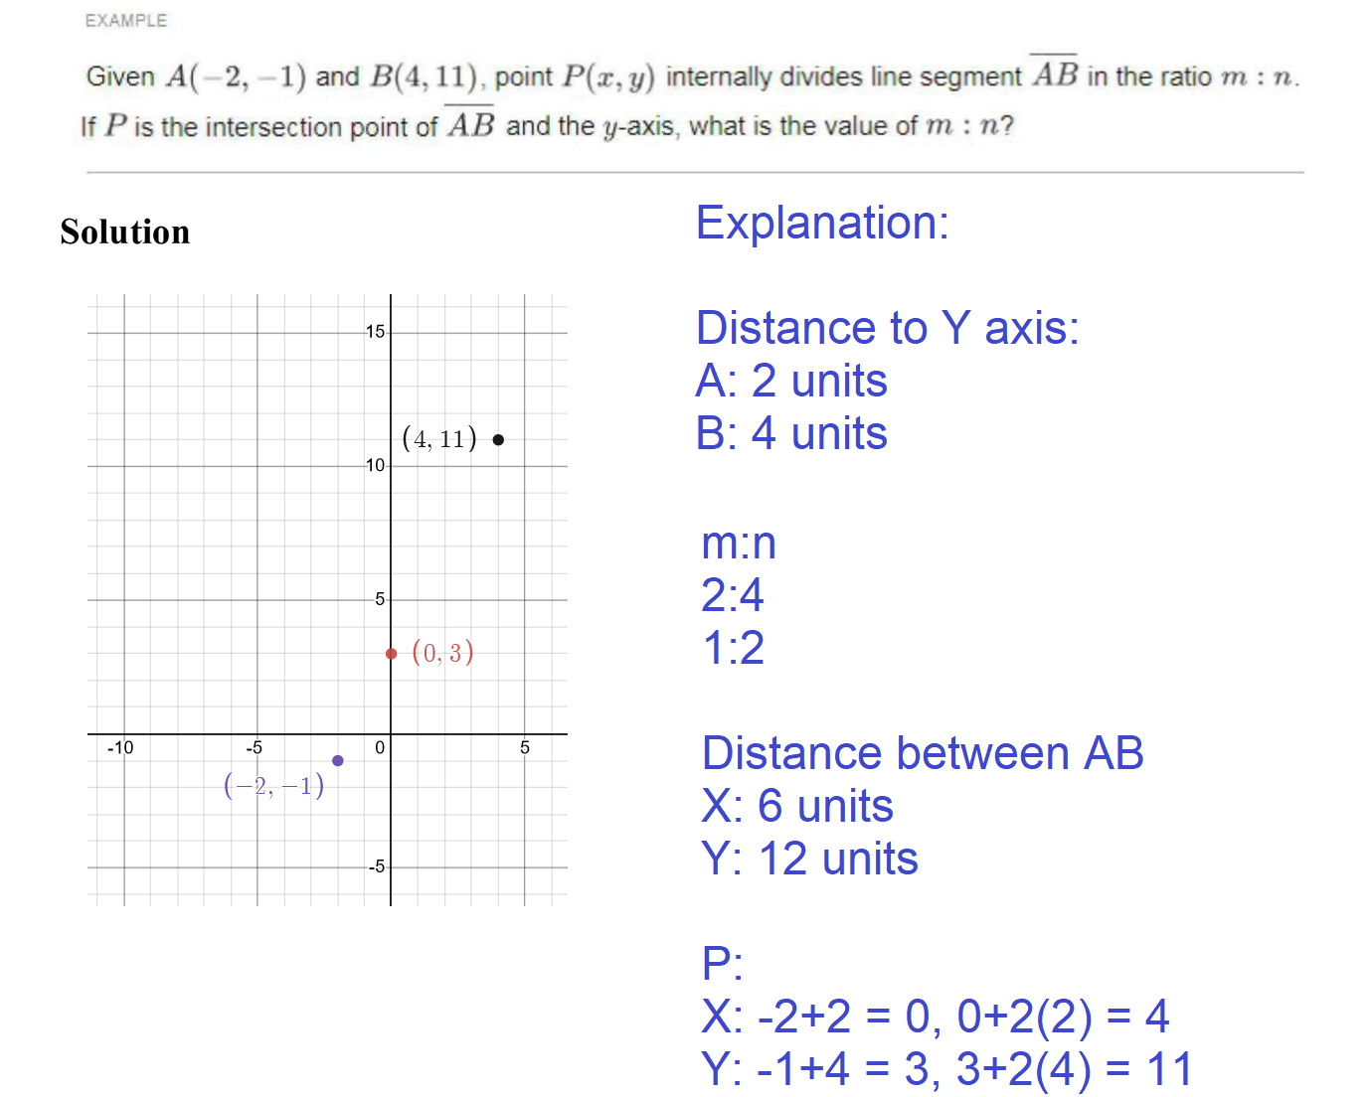Image resolution: width=1368 pixels, height=1097 pixels.
Task: Click the 'Distance between AB' text
Action: pos(923,753)
